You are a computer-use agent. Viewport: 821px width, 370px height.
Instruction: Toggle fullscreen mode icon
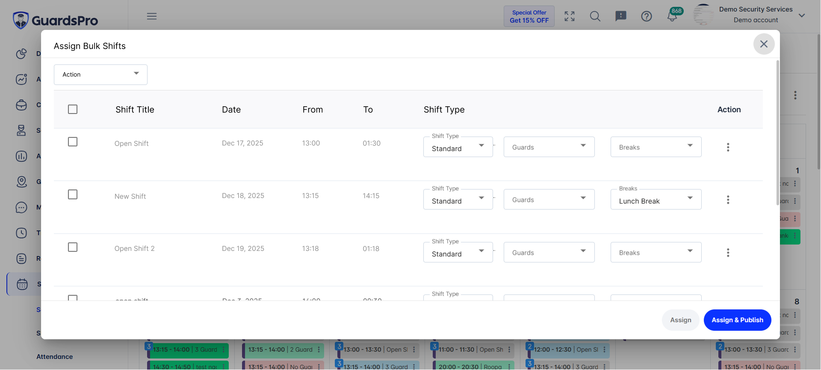tap(569, 17)
